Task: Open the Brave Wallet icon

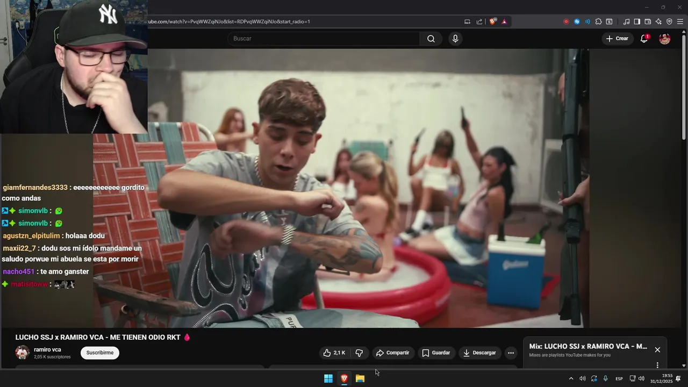Action: [648, 21]
